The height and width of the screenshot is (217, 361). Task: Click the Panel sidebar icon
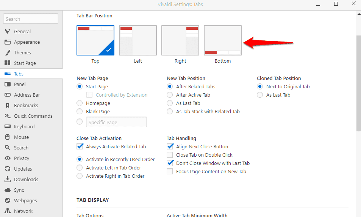tap(7, 84)
